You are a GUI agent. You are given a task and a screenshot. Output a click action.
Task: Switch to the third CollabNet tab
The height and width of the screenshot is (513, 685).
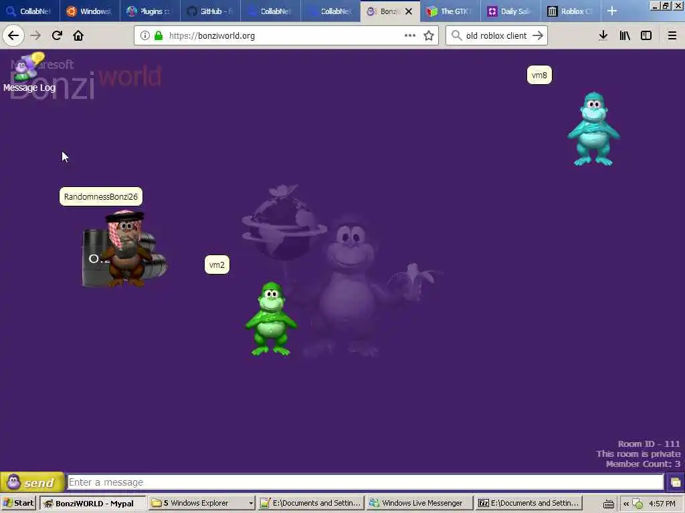330,11
